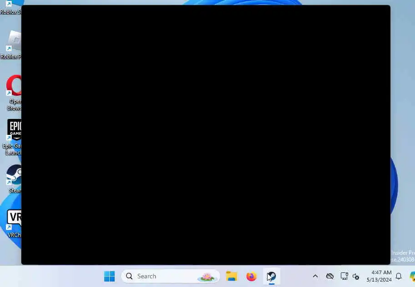This screenshot has height=287, width=415.
Task: Select the Roblox Player desktop shortcut
Action: (11, 45)
